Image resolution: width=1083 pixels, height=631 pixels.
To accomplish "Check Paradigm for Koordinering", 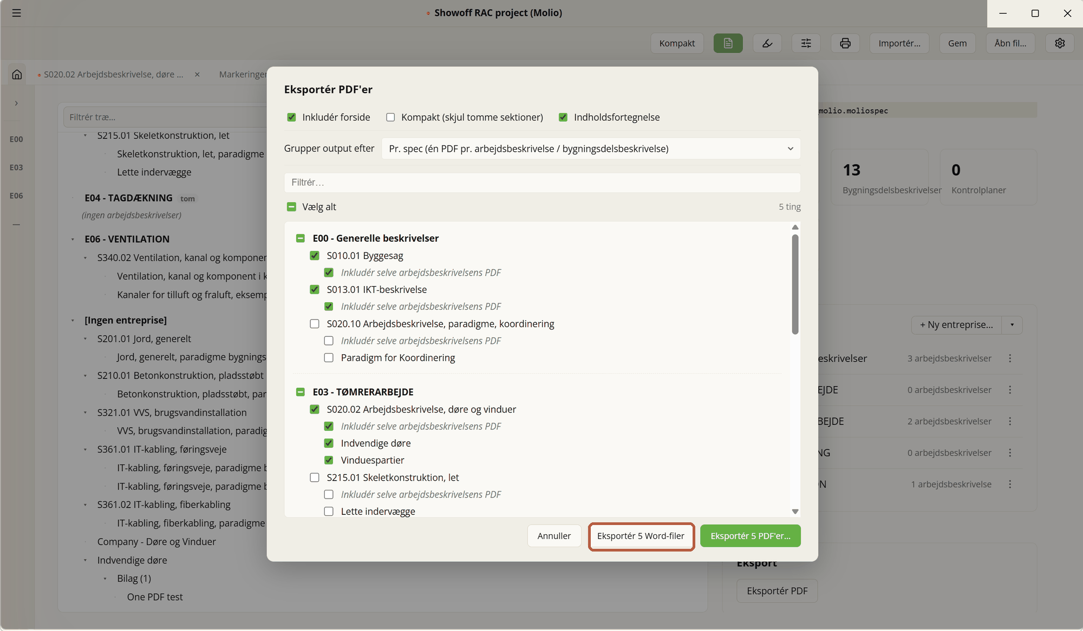I will (x=329, y=357).
